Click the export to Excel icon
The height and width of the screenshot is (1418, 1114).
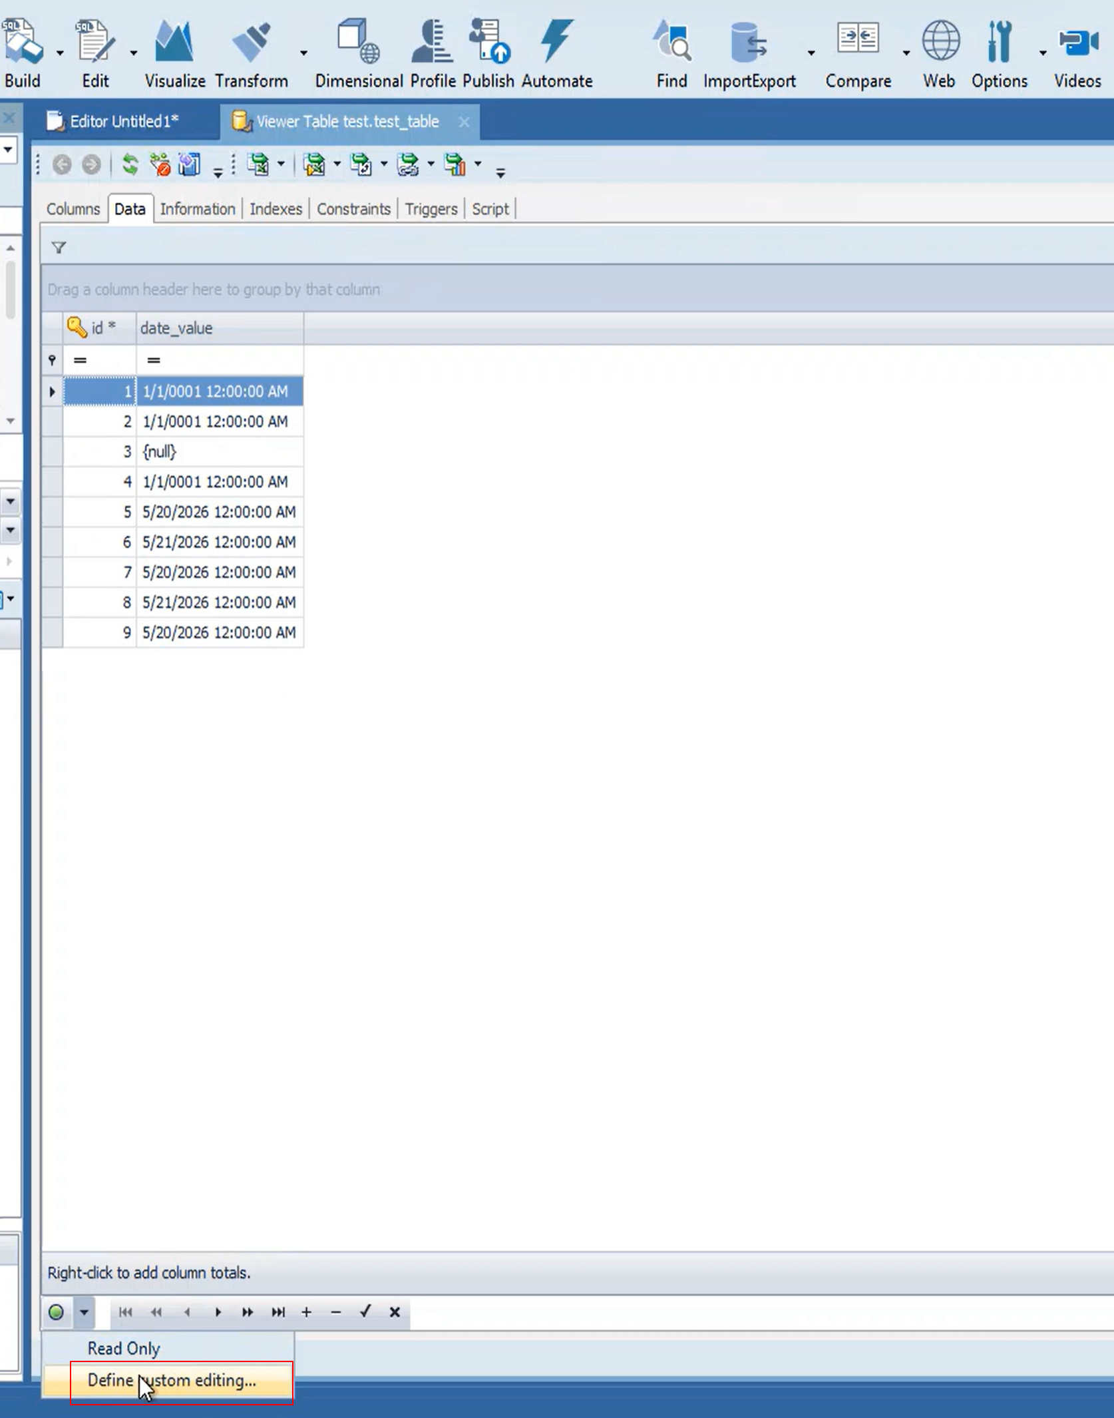pyautogui.click(x=258, y=164)
